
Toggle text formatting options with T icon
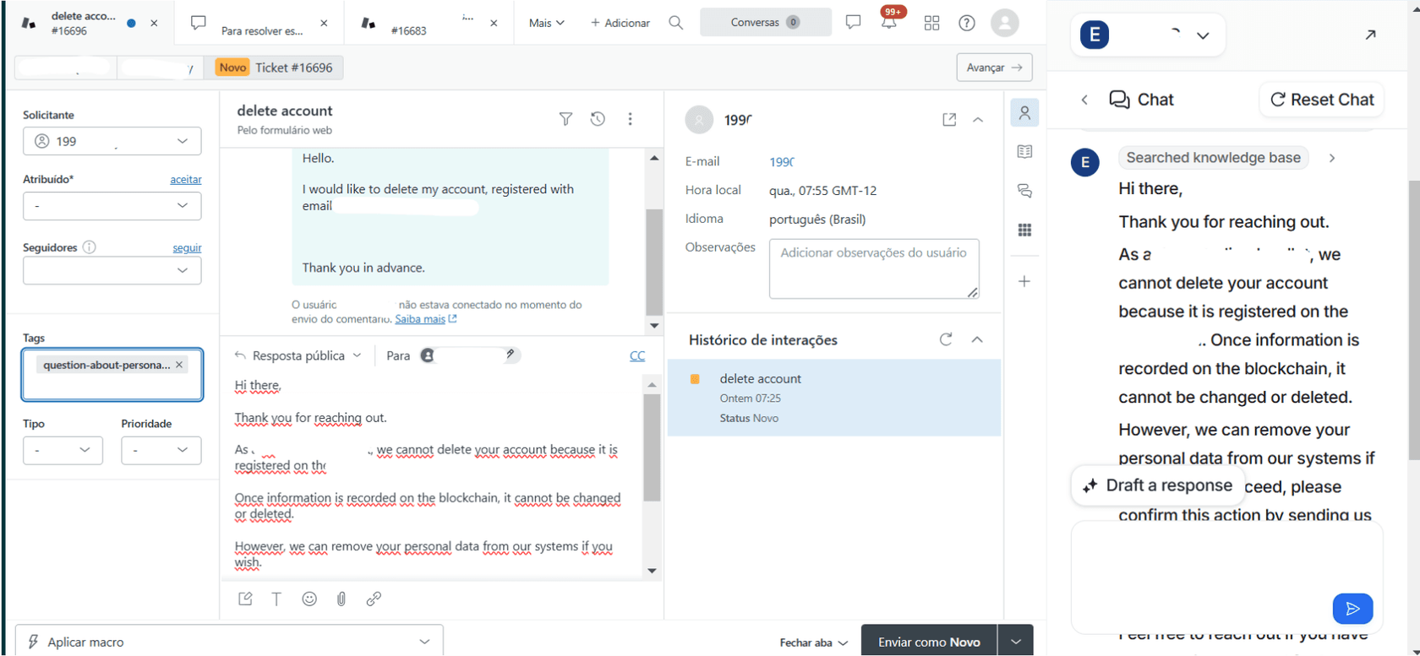(276, 599)
